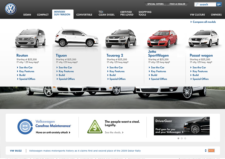Open the VW Culture menu
The height and width of the screenshot is (159, 225).
(197, 15)
